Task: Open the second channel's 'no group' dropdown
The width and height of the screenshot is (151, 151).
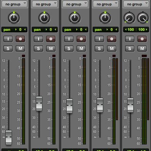Action: (45, 4)
